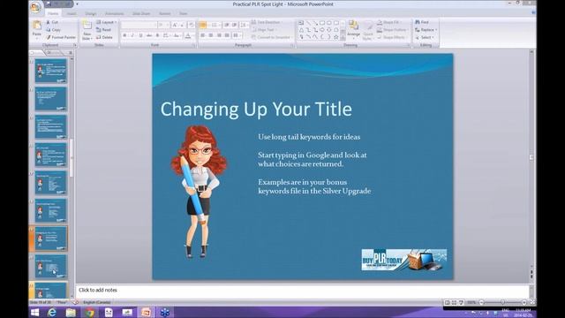Screen dimensions: 565x318
Task: Open Quick Styles gallery
Action: pyautogui.click(x=368, y=30)
